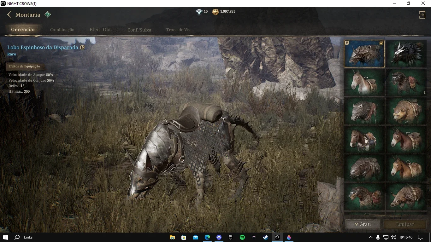Switch to the Gerenciar tab
This screenshot has height=242, width=431.
tap(23, 30)
